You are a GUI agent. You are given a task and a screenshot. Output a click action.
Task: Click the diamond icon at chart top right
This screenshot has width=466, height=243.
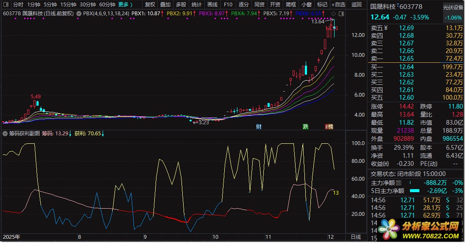[x=333, y=14]
